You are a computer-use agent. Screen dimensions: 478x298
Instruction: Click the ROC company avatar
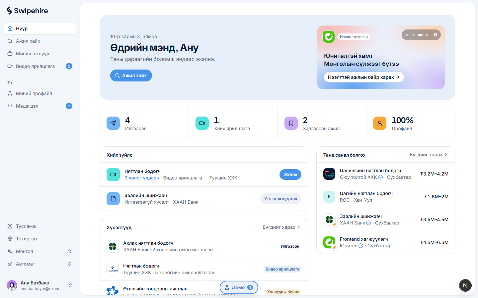tap(329, 197)
